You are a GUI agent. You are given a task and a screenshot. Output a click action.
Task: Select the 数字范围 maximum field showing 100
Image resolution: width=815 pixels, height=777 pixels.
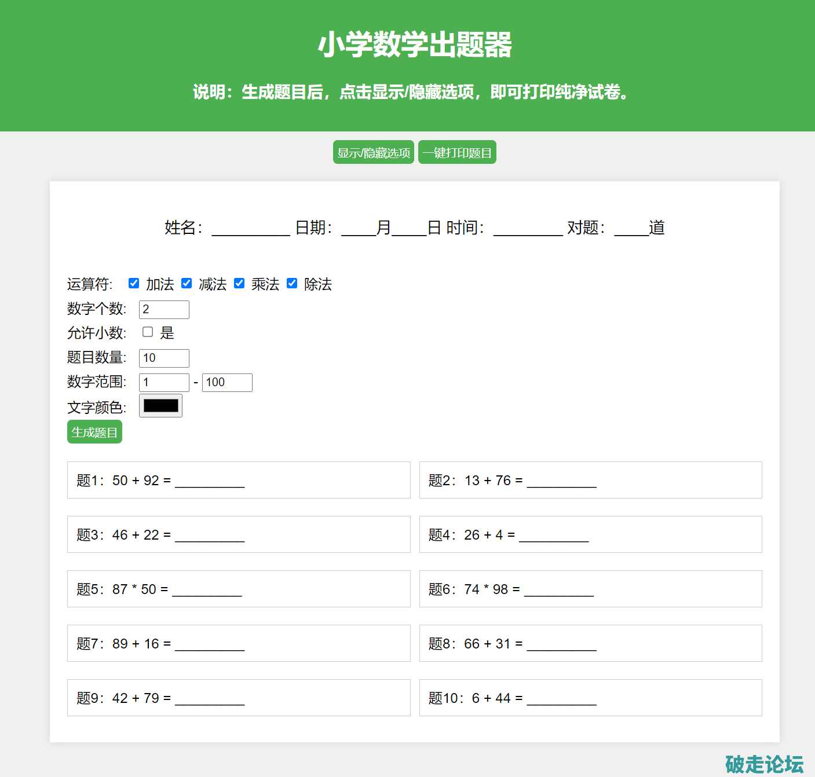pos(227,383)
